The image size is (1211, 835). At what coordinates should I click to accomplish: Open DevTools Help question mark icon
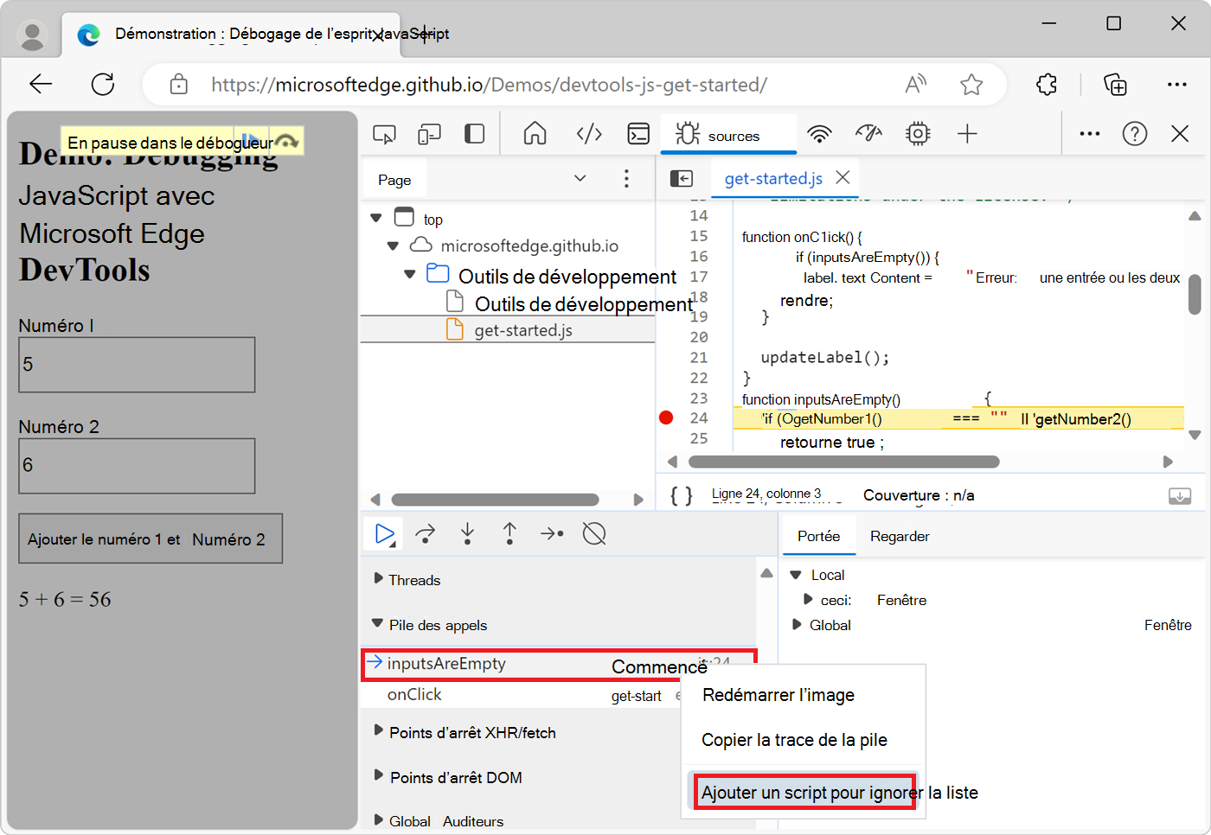[x=1135, y=134]
